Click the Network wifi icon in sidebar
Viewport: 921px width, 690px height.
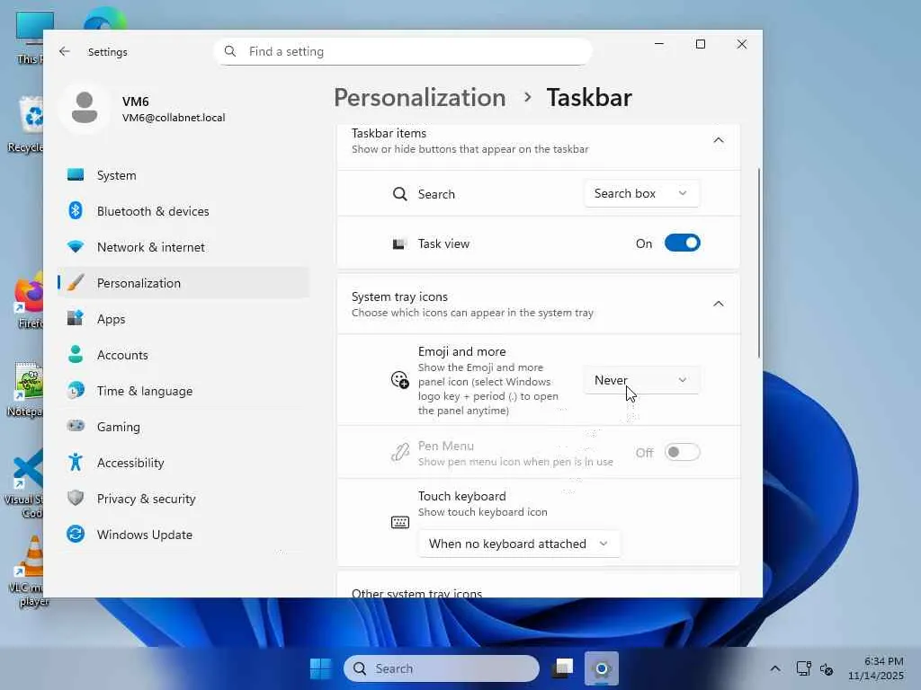(x=76, y=247)
